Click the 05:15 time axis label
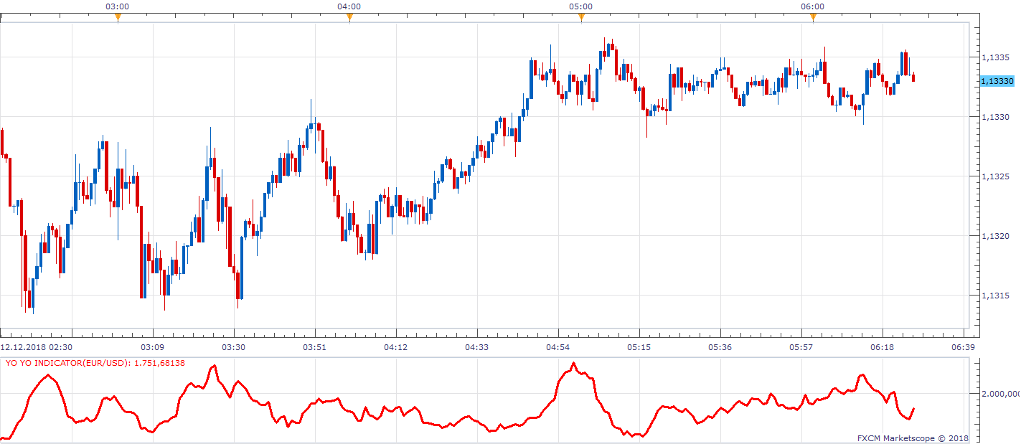The width and height of the screenshot is (1021, 444). [x=639, y=347]
